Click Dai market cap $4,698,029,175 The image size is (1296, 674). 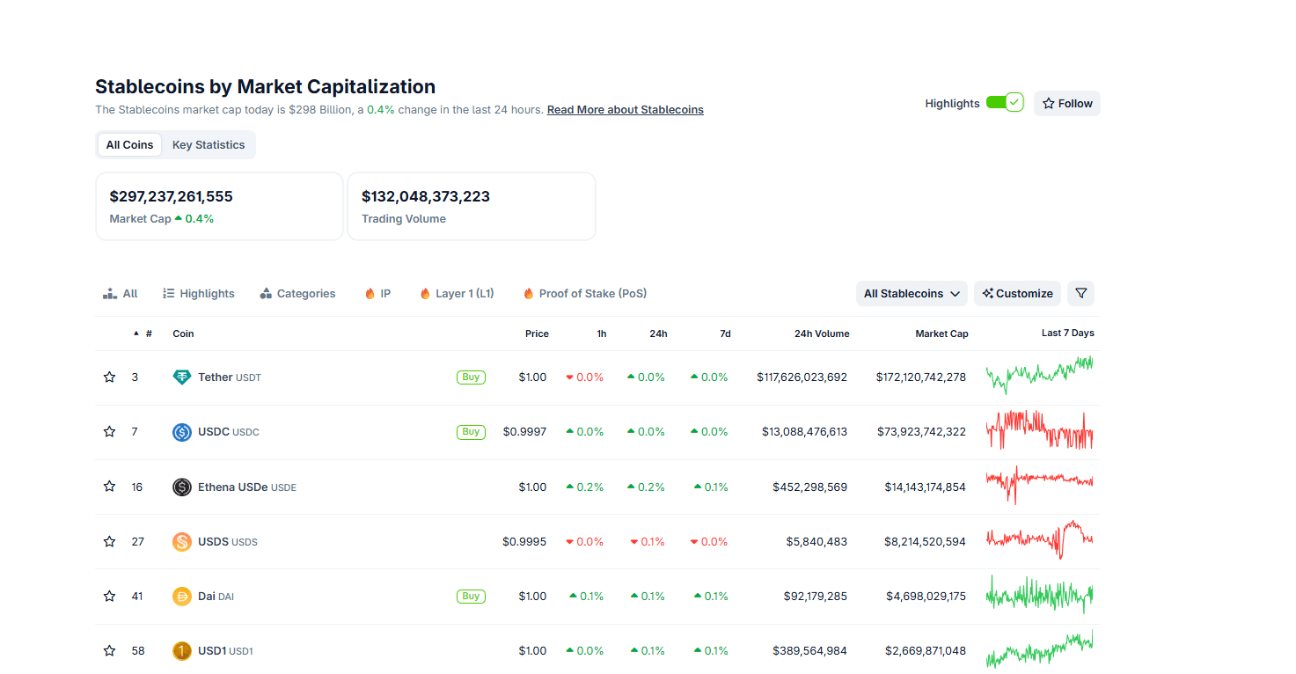coord(926,597)
